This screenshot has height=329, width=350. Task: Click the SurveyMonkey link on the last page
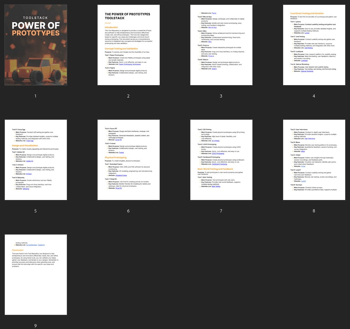[x=32, y=245]
